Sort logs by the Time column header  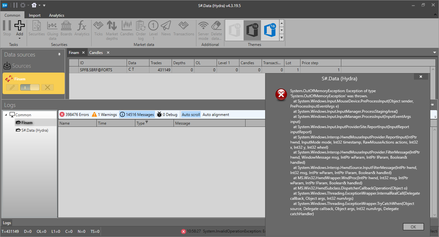(116, 123)
